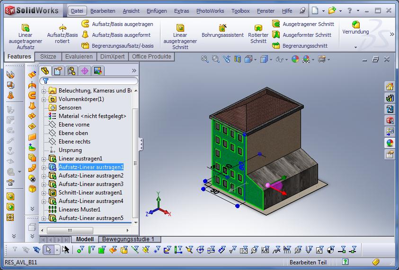Open the PropertyManager tab icon
This screenshot has width=399, height=270.
(58, 71)
